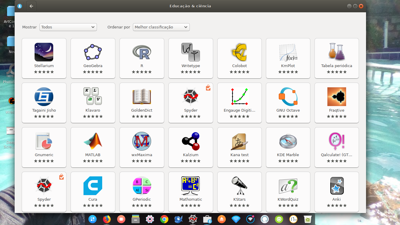
Task: Open the file manager dock icon
Action: [x=135, y=219]
